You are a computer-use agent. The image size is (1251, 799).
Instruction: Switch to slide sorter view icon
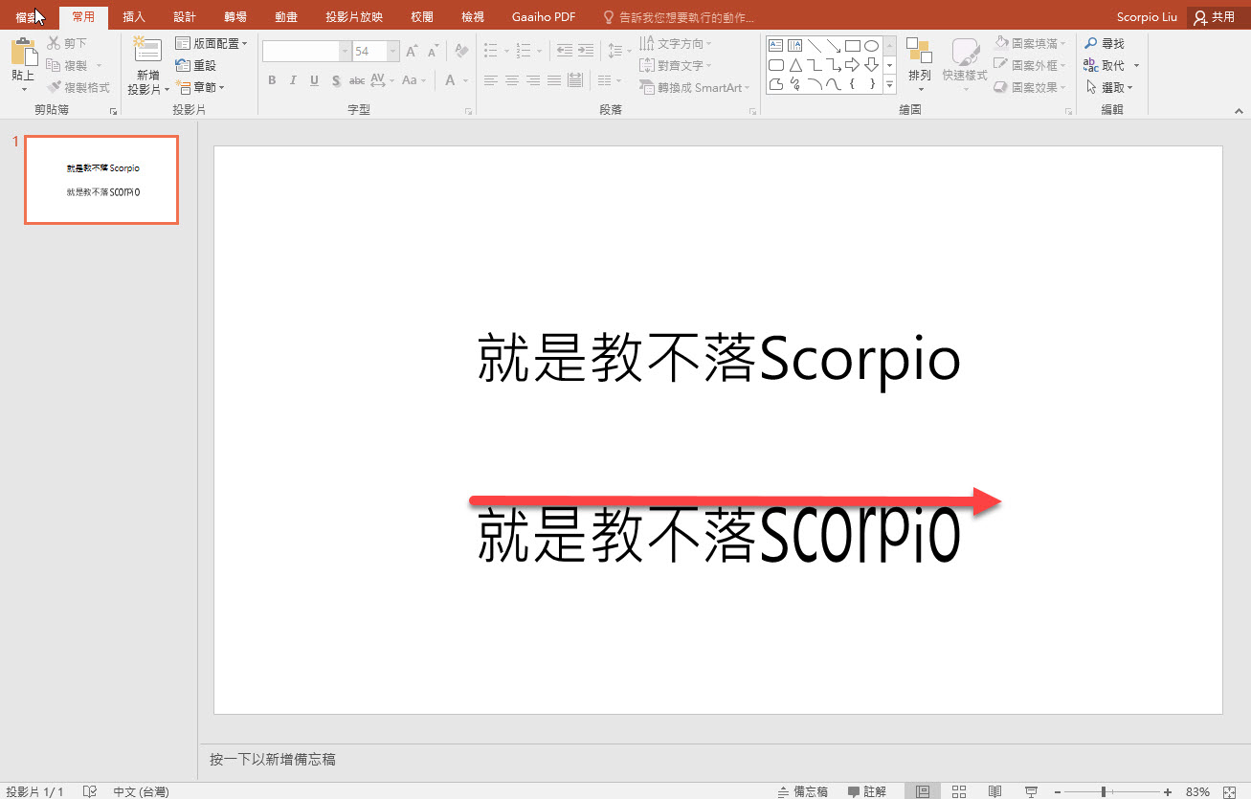point(959,791)
